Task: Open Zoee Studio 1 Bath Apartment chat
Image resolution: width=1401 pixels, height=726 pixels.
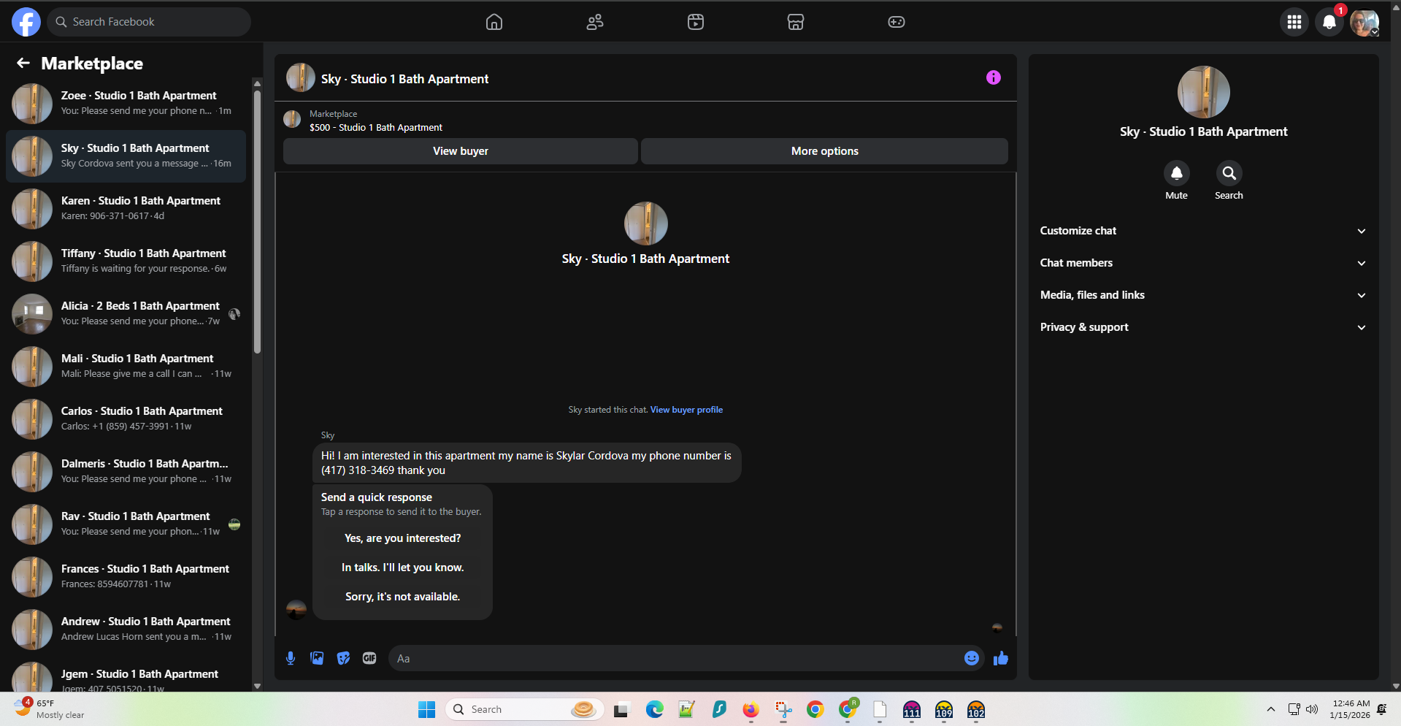Action: [x=126, y=104]
